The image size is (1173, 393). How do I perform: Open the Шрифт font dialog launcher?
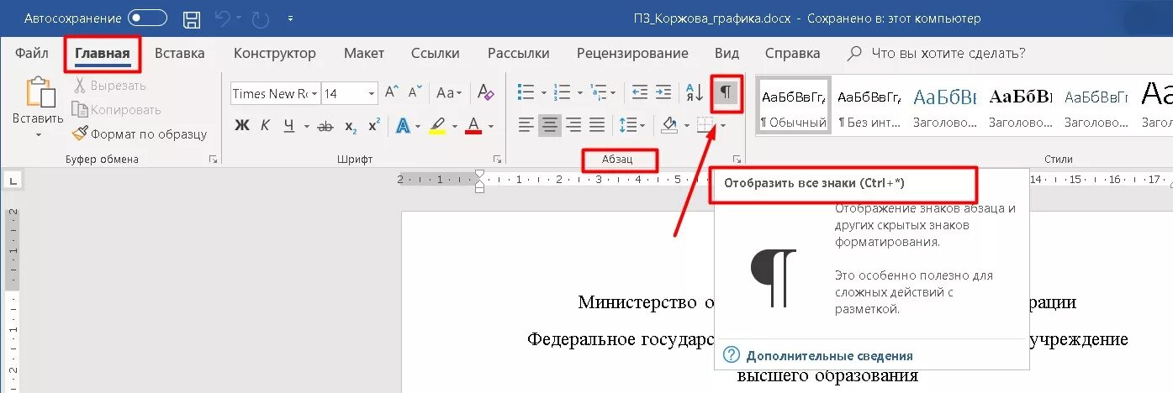tap(497, 158)
